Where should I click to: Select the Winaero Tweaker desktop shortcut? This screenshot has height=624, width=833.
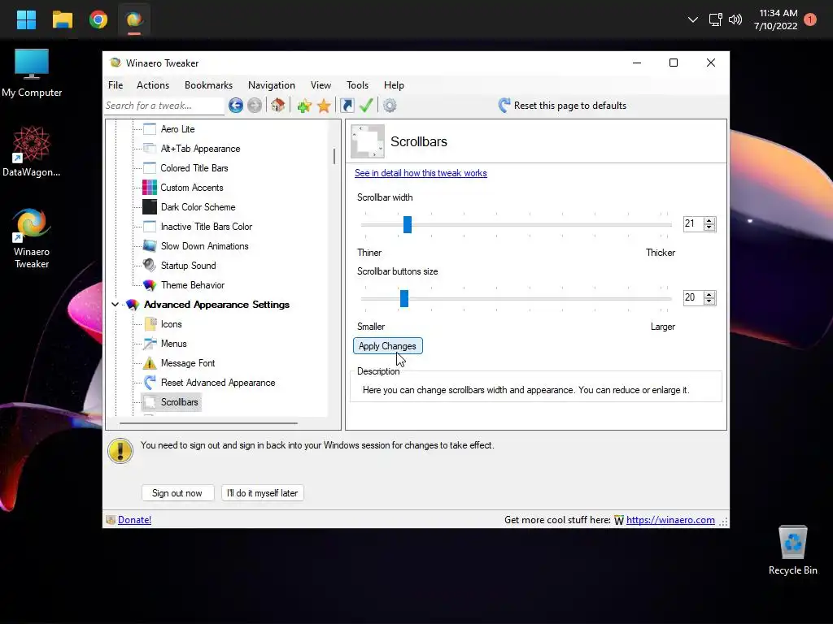click(x=32, y=240)
